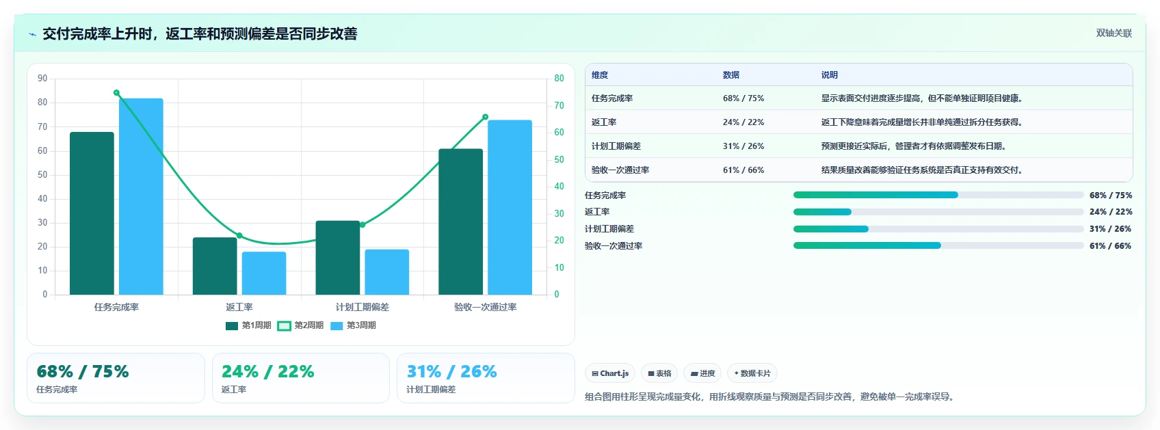Click the 说明 column header
The height and width of the screenshot is (430, 1160).
830,75
